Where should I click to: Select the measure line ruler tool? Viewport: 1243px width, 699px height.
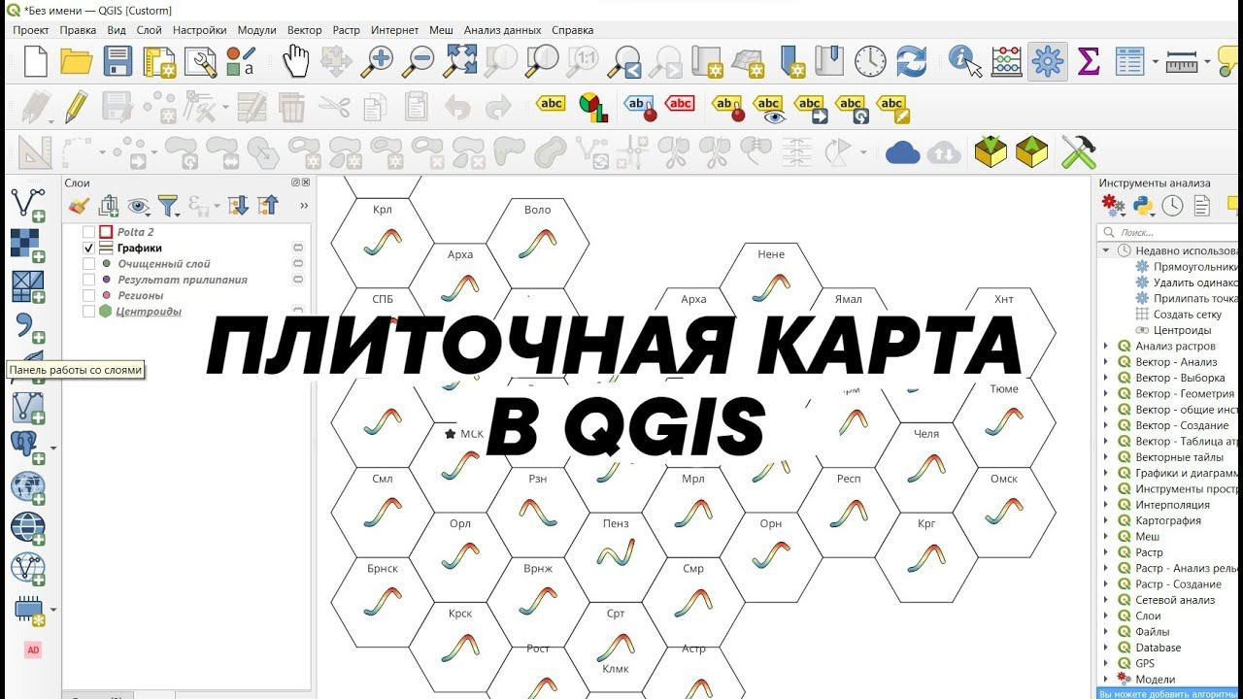tap(1182, 62)
